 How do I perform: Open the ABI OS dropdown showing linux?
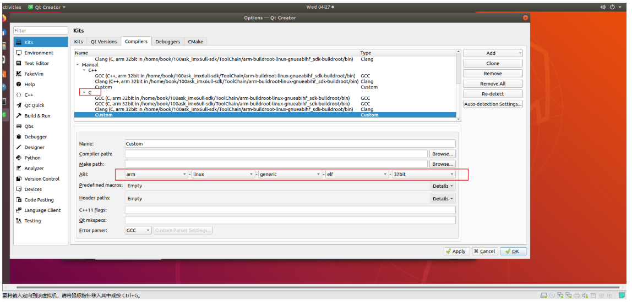223,174
